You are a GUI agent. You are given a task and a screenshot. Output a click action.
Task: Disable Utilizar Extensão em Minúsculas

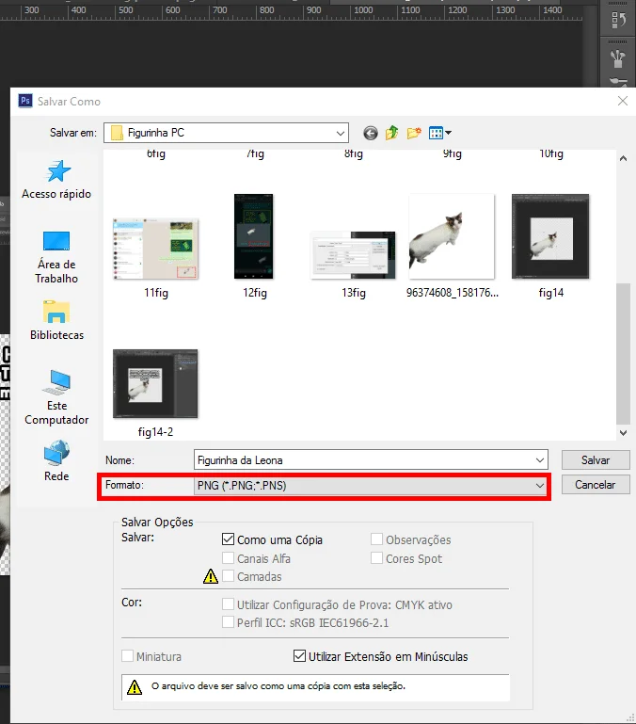[x=300, y=656]
